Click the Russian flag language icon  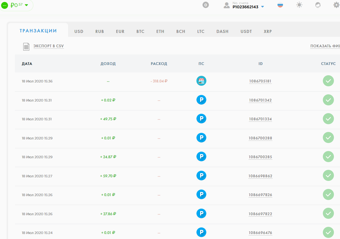point(280,5)
